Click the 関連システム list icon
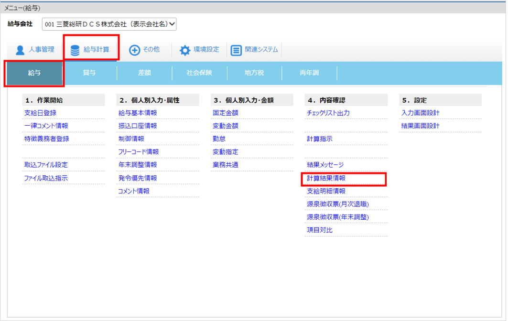Screen dimensions: 508x321 (236, 50)
